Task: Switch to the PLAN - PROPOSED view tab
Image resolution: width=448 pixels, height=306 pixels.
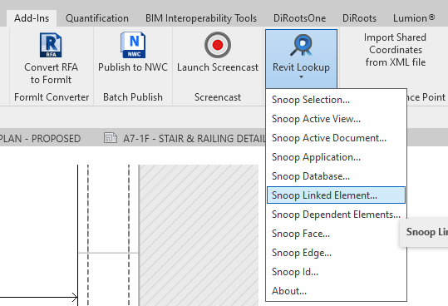Action: coord(40,139)
